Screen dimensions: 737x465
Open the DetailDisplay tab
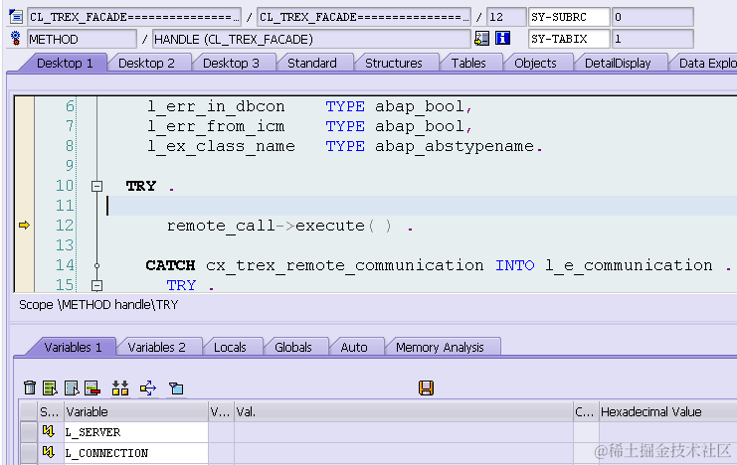click(618, 63)
